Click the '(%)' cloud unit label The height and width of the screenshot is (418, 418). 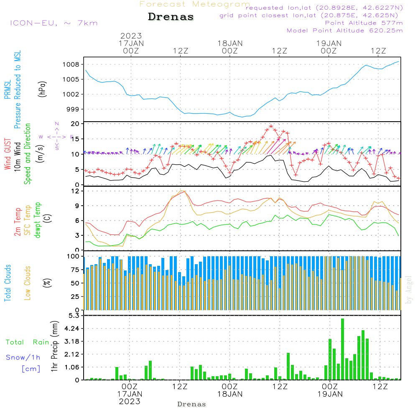tap(47, 283)
